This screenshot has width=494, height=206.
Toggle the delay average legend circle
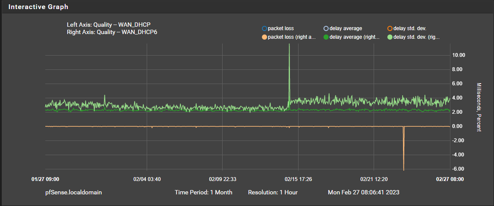point(326,28)
